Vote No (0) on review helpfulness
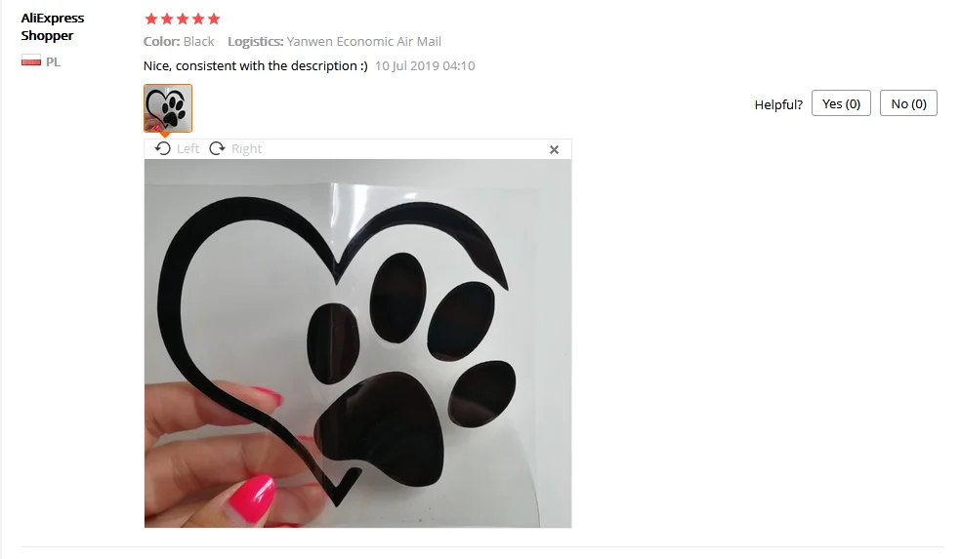The image size is (961, 559). 908,103
